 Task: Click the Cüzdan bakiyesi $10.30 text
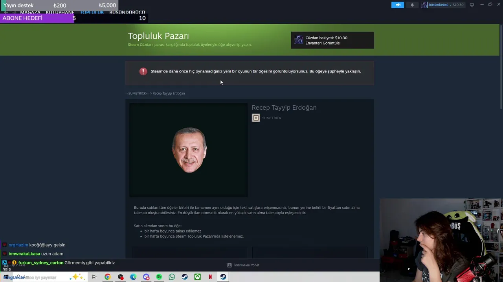326,38
